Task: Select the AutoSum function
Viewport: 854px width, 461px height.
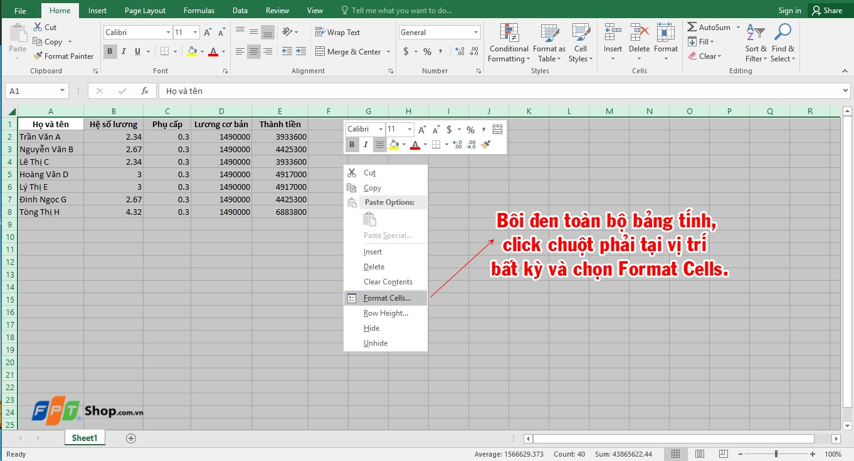Action: [x=709, y=27]
